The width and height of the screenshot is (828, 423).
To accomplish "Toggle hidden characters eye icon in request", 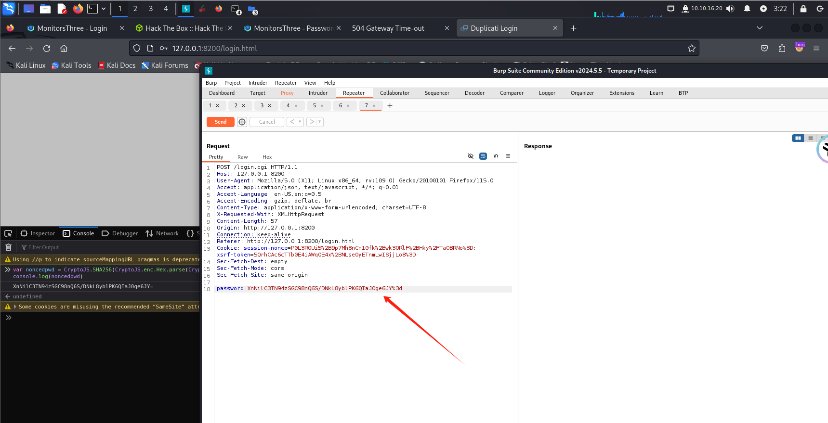I will tap(471, 156).
